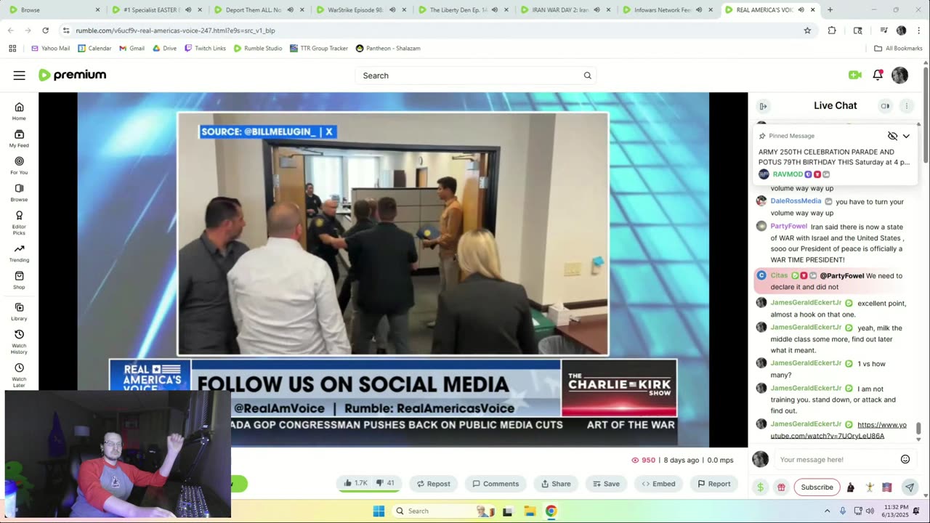Like the video with thumbs up

[x=355, y=483]
